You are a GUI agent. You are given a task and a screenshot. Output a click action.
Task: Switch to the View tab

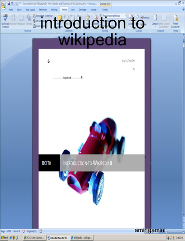[73, 10]
